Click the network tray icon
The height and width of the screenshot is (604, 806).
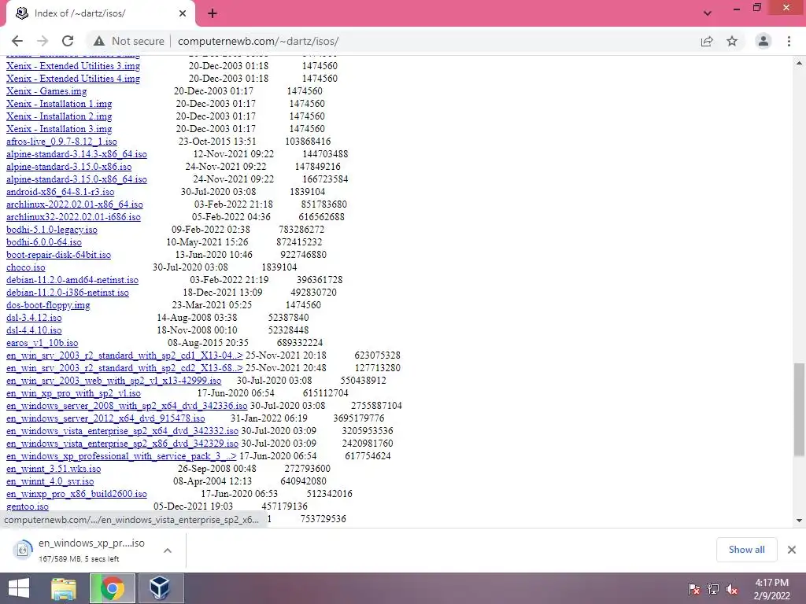coord(713,589)
